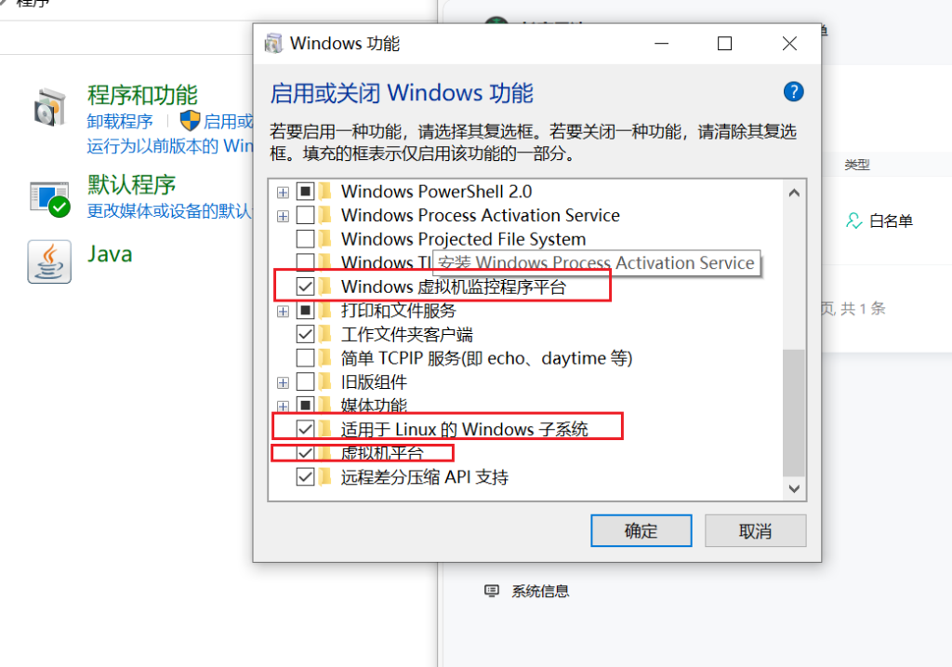The image size is (952, 667).
Task: Open the 卸载程序 link
Action: coord(120,122)
